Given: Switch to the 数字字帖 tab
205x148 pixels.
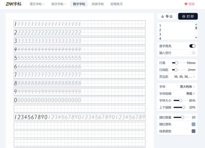Looking at the screenshot, I should [79, 4].
